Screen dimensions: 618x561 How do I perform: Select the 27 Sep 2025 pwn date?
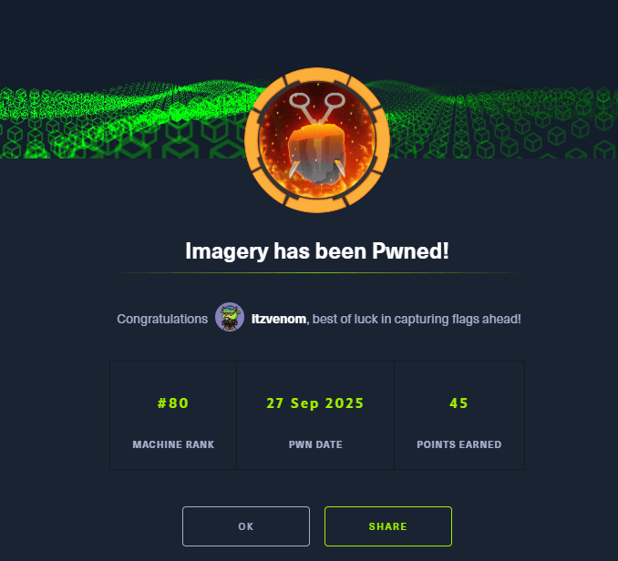click(315, 403)
